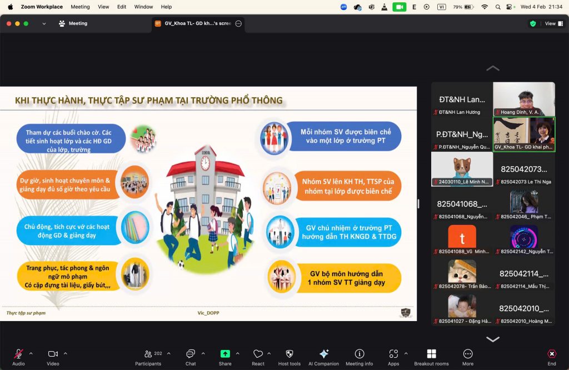Click the encryption shield status icon
The height and width of the screenshot is (370, 569).
click(533, 24)
